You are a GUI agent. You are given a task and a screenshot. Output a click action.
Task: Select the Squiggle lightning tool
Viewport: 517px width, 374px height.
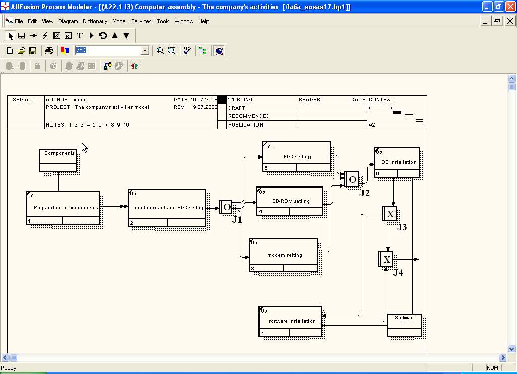[45, 36]
